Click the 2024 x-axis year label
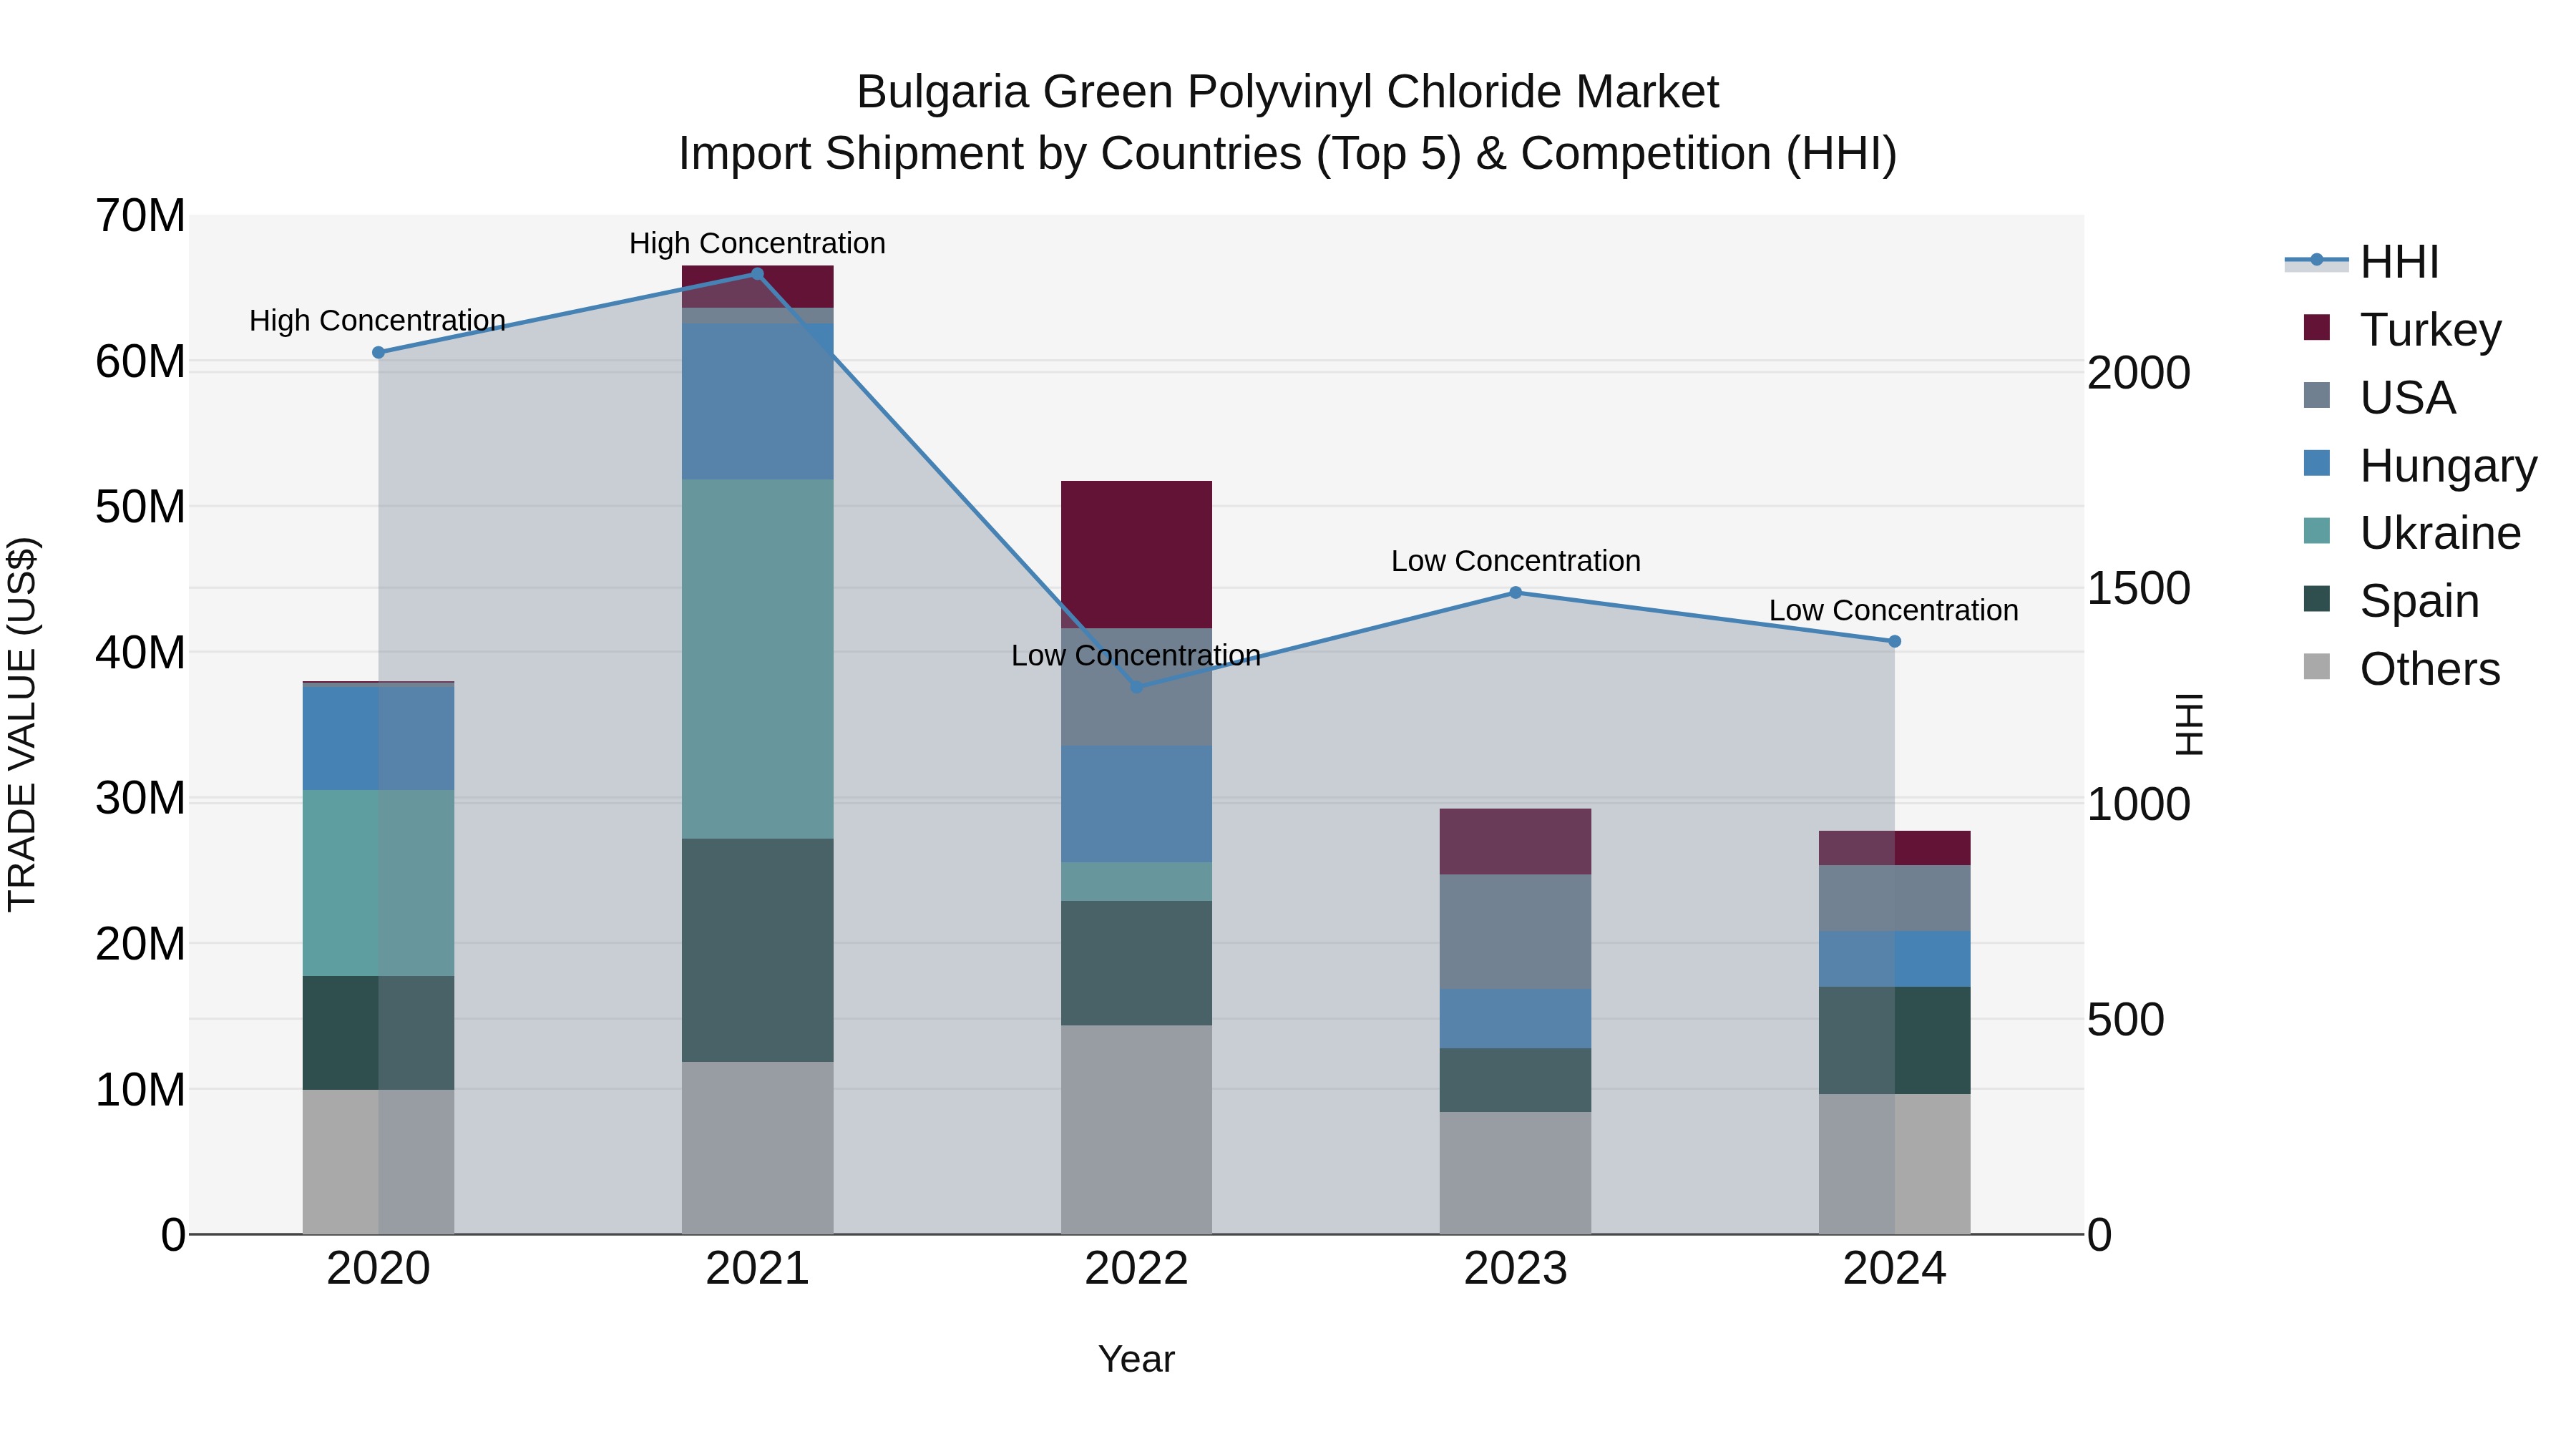 1894,1269
